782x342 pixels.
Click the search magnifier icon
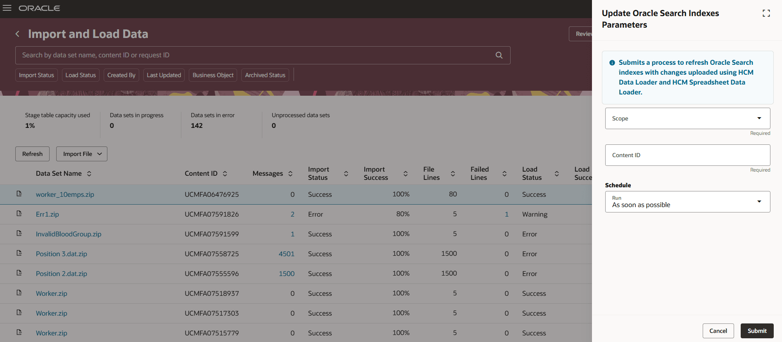499,55
